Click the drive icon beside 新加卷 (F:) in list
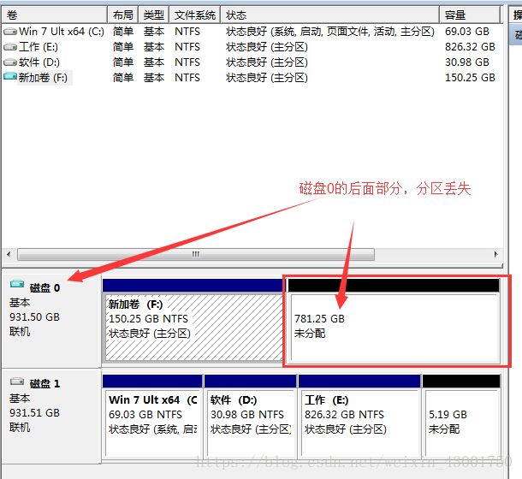 click(x=10, y=76)
